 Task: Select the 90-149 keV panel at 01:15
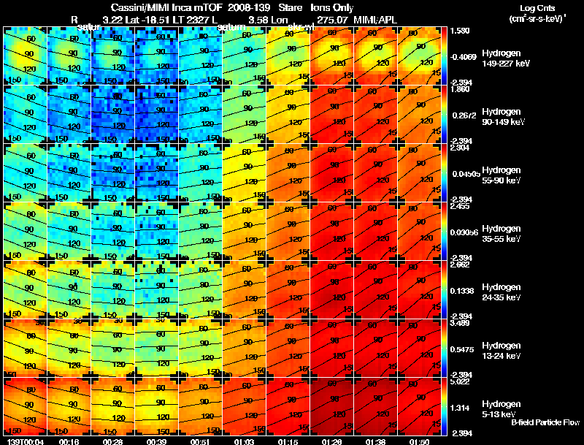(288, 115)
